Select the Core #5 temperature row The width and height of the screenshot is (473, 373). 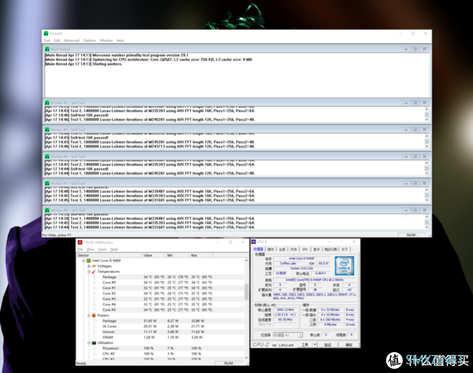tap(160, 310)
